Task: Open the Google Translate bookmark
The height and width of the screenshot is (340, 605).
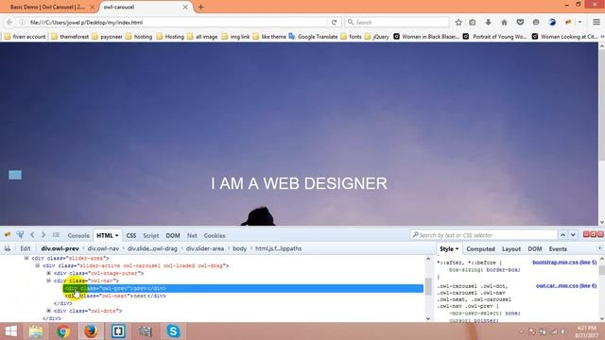Action: pos(313,37)
